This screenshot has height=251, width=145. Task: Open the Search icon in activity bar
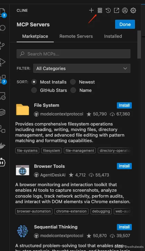pyautogui.click(x=2, y=28)
